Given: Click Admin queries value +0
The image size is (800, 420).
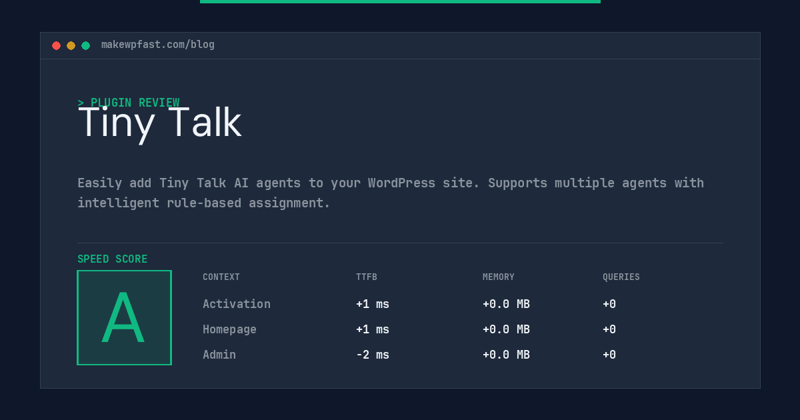Looking at the screenshot, I should (609, 355).
